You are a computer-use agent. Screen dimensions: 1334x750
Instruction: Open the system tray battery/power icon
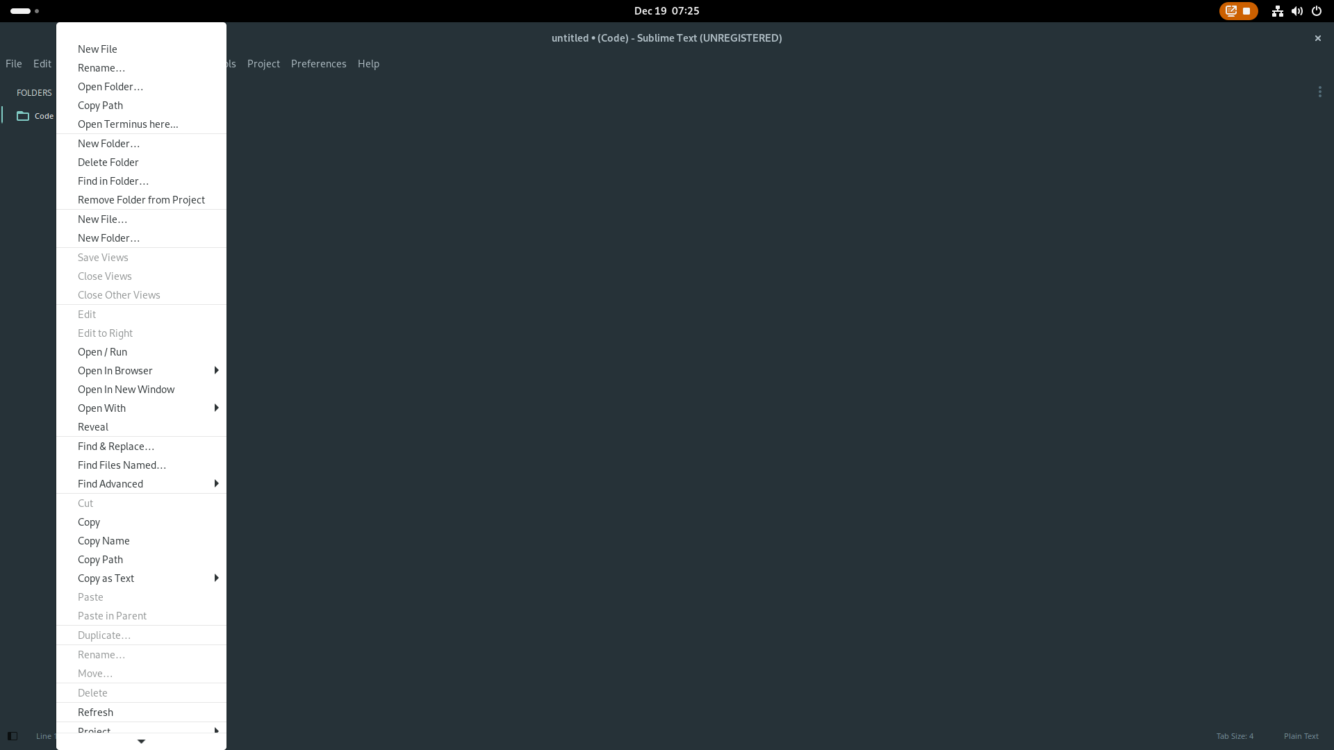coord(1317,10)
